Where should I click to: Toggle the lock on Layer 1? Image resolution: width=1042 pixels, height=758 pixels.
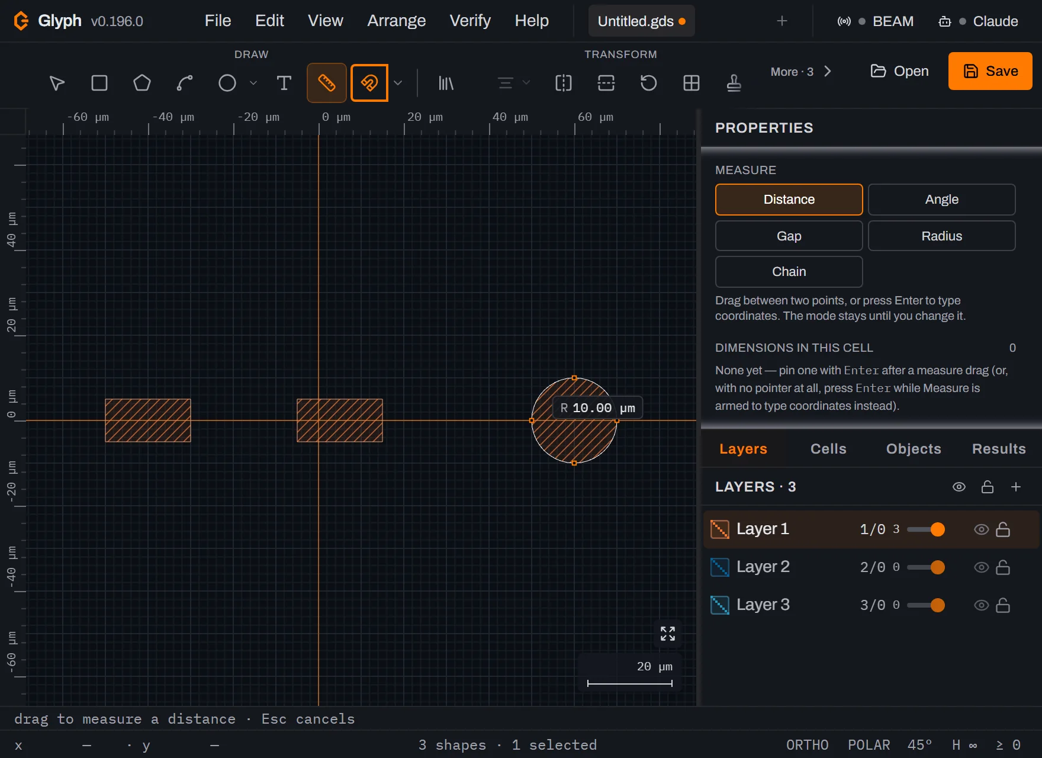(1003, 529)
